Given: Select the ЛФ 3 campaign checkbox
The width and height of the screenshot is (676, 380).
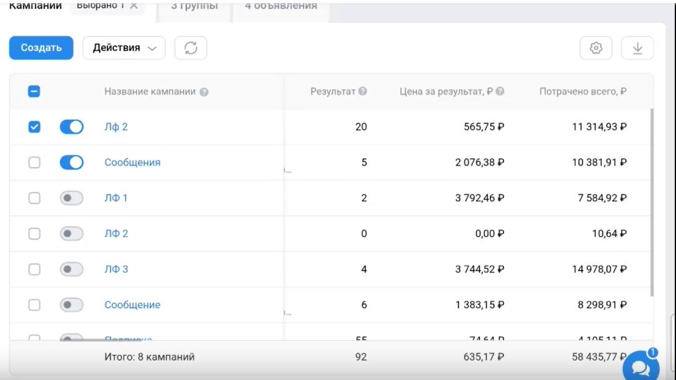Looking at the screenshot, I should (x=35, y=269).
